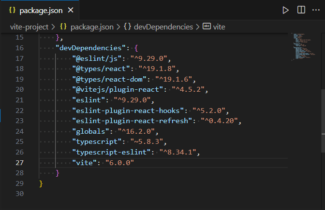This screenshot has height=210, width=325.
Task: Click the "^19.1.8" version value
Action: click(157, 69)
